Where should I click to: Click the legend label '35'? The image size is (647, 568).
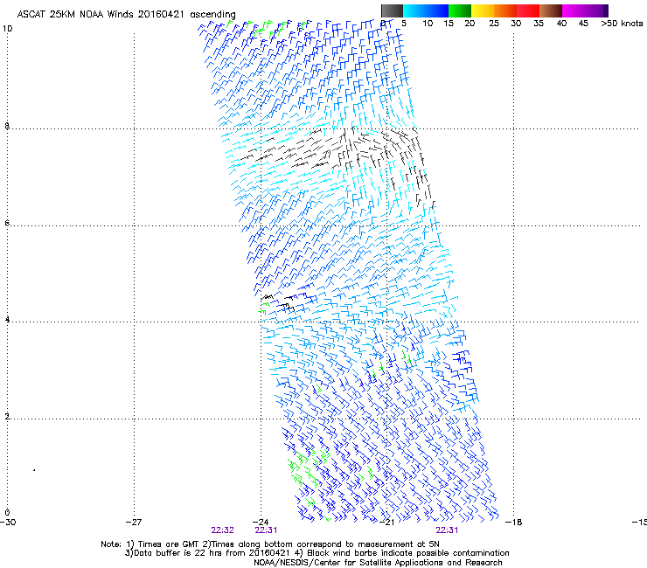(x=539, y=24)
